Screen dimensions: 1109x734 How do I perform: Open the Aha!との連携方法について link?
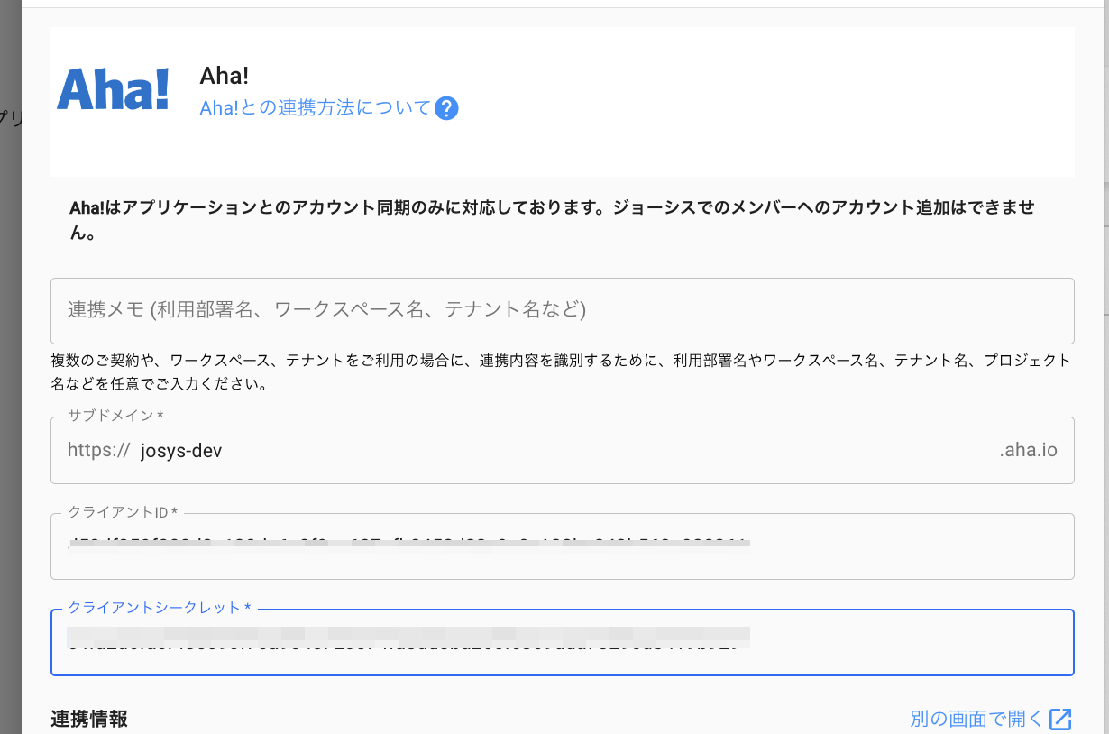point(316,108)
